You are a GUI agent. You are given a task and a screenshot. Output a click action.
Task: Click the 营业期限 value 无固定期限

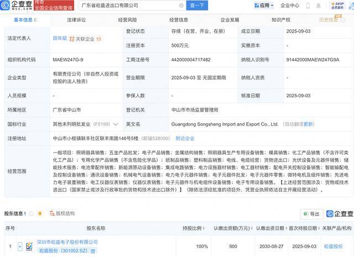(x=214, y=77)
